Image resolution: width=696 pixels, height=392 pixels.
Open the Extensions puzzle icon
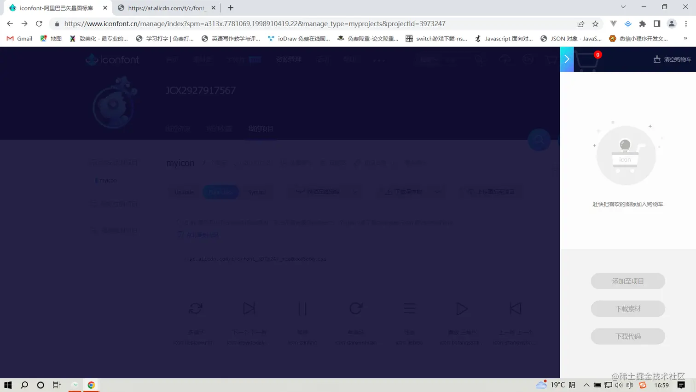643,23
